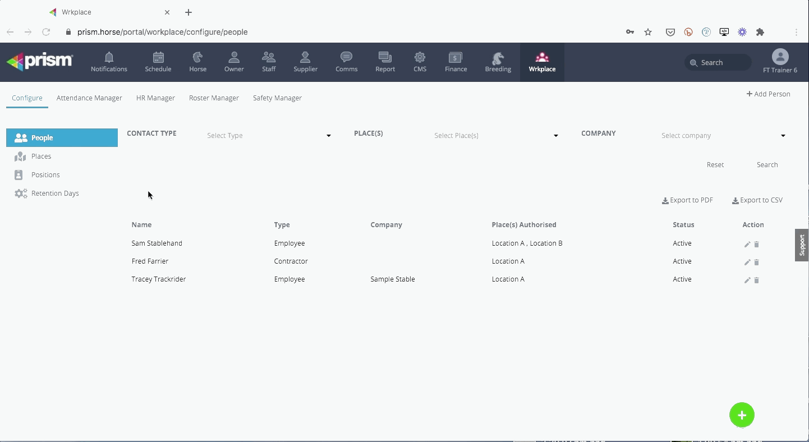Switch to the Roster Manager tab
The height and width of the screenshot is (442, 809).
[214, 98]
